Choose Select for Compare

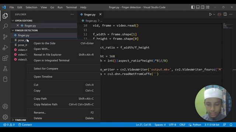(64, 69)
